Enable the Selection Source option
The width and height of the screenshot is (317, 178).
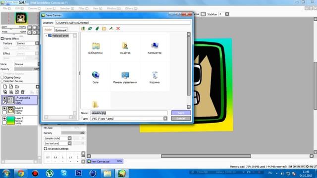pyautogui.click(x=2, y=81)
